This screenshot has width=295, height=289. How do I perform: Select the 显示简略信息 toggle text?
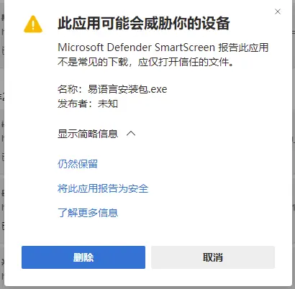[88, 134]
